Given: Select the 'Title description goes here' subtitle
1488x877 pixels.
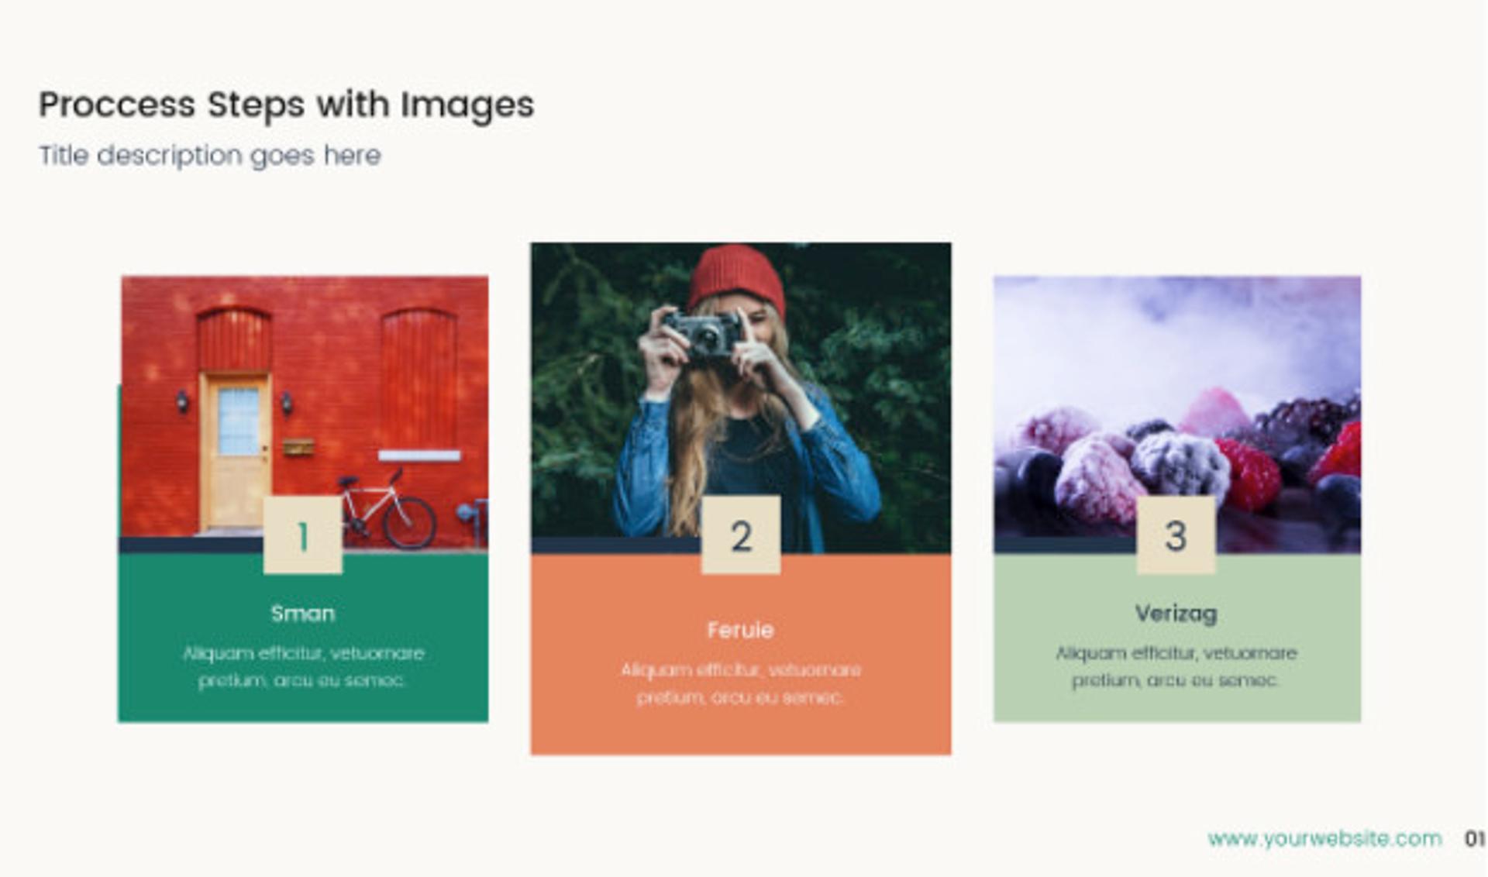Looking at the screenshot, I should pyautogui.click(x=210, y=156).
